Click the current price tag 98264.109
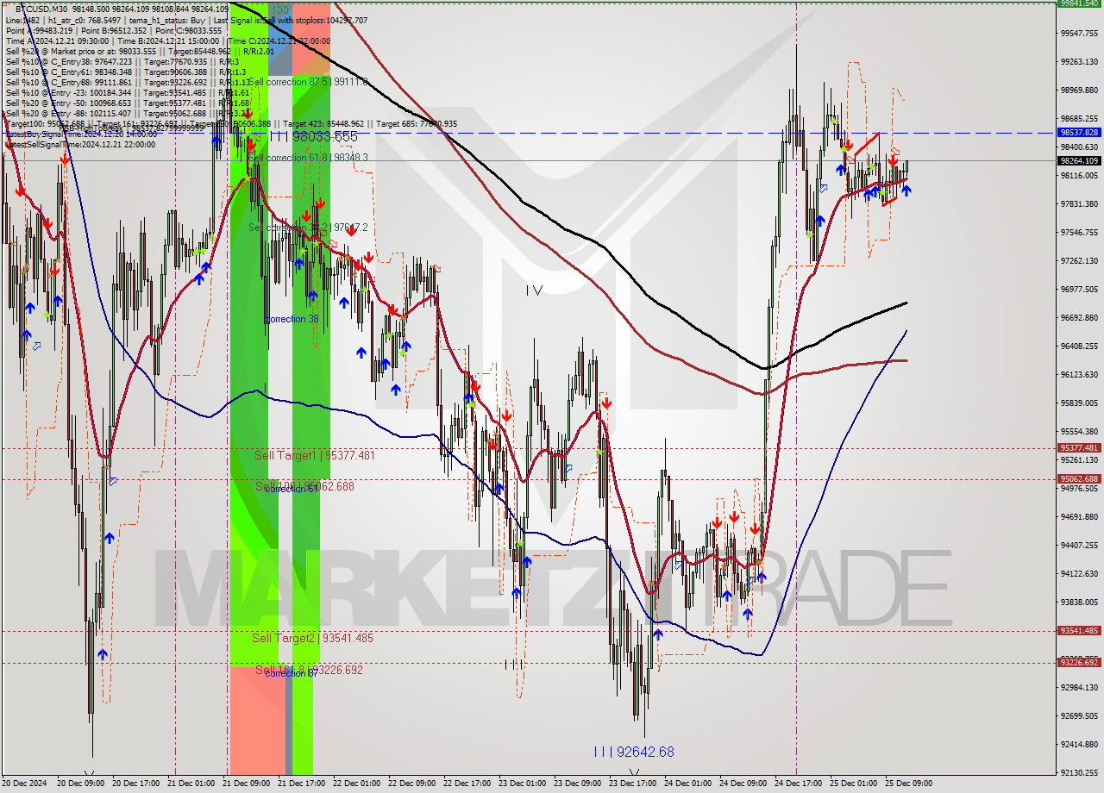1104x793 pixels. [1079, 160]
